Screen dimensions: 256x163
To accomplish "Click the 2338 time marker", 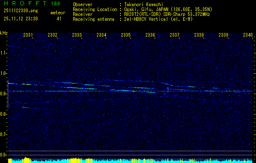I will tap(199, 35).
